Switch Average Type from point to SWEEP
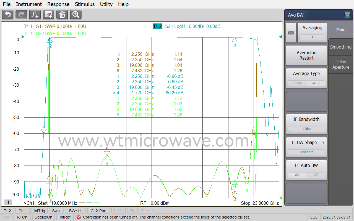This screenshot has height=221, width=354. click(x=316, y=83)
